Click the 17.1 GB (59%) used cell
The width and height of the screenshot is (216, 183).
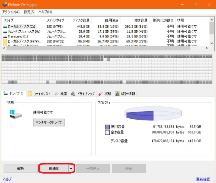pos(108,31)
